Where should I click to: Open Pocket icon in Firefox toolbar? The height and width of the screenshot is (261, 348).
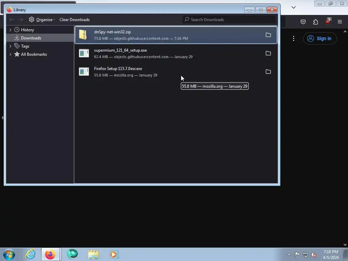click(x=303, y=22)
